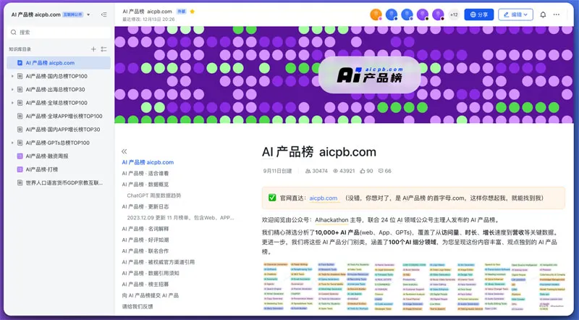Jump to ChatGPT 周度数据趋势 outline entry
The image size is (579, 320).
(154, 195)
